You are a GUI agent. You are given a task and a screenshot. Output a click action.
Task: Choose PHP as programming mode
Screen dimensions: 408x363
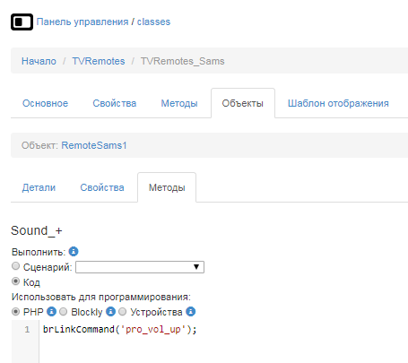pos(15,312)
